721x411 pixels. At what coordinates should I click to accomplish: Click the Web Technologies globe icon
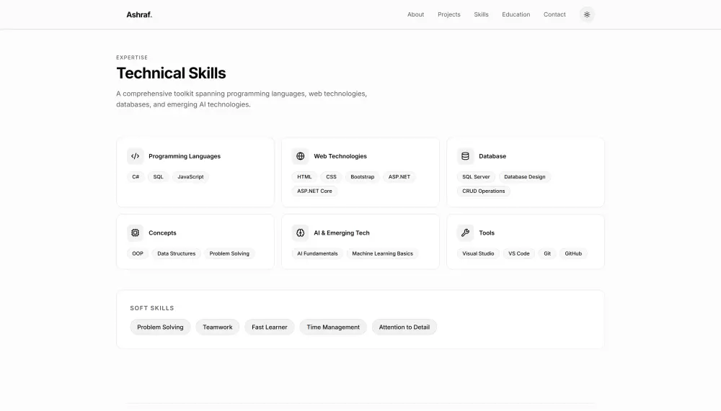(300, 156)
